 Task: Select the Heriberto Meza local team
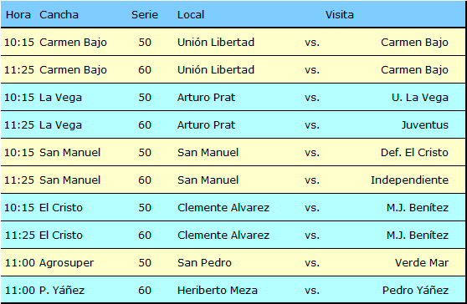(x=217, y=291)
